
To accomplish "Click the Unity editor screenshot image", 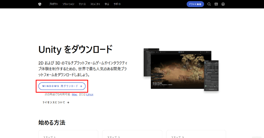I will click(181, 70).
